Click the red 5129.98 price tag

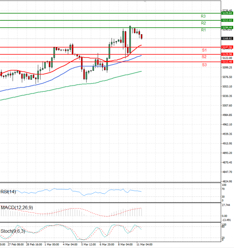[227, 54]
